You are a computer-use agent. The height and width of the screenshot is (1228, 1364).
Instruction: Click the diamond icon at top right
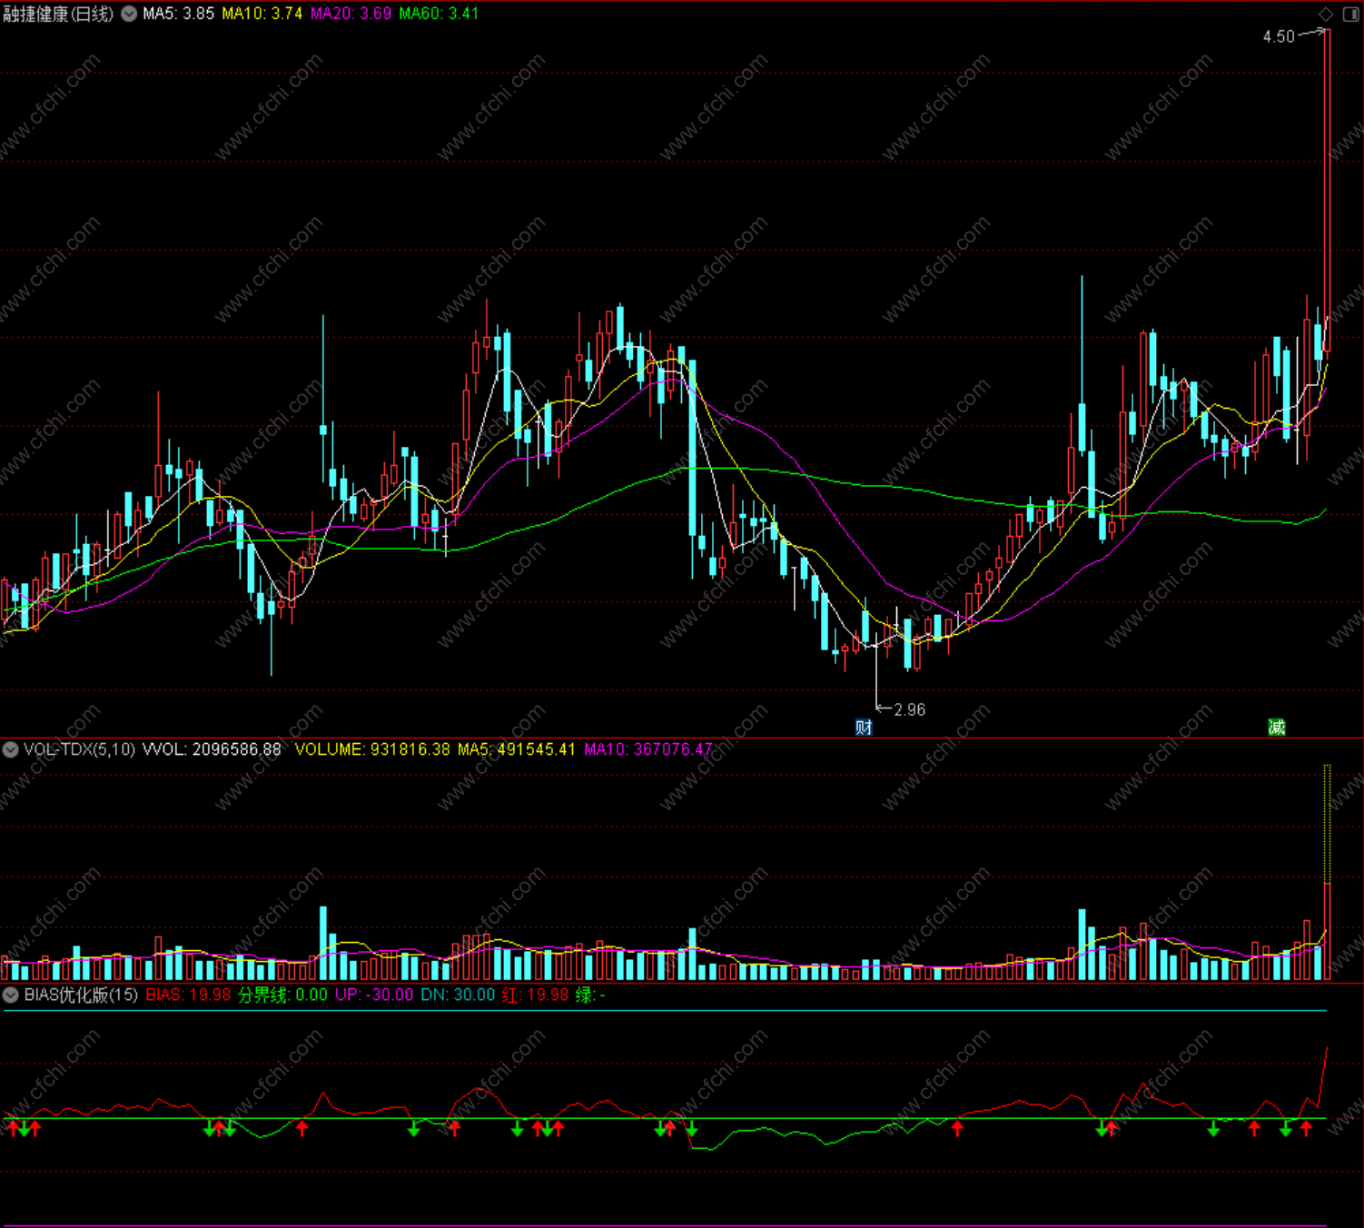pyautogui.click(x=1326, y=14)
